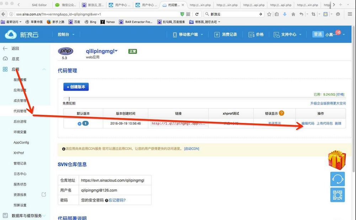Bookmark page with the star icon
Viewport: 356px width, 220px height.
(x=269, y=14)
